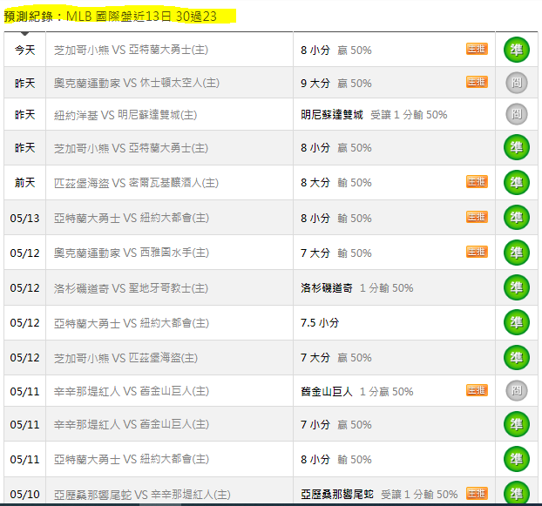
Task: Click orange 主推 badge in 7 大分 輸 50% row
Action: pos(477,252)
